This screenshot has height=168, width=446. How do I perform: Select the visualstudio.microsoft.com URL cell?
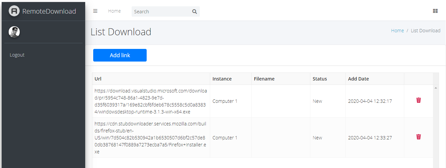(x=151, y=101)
